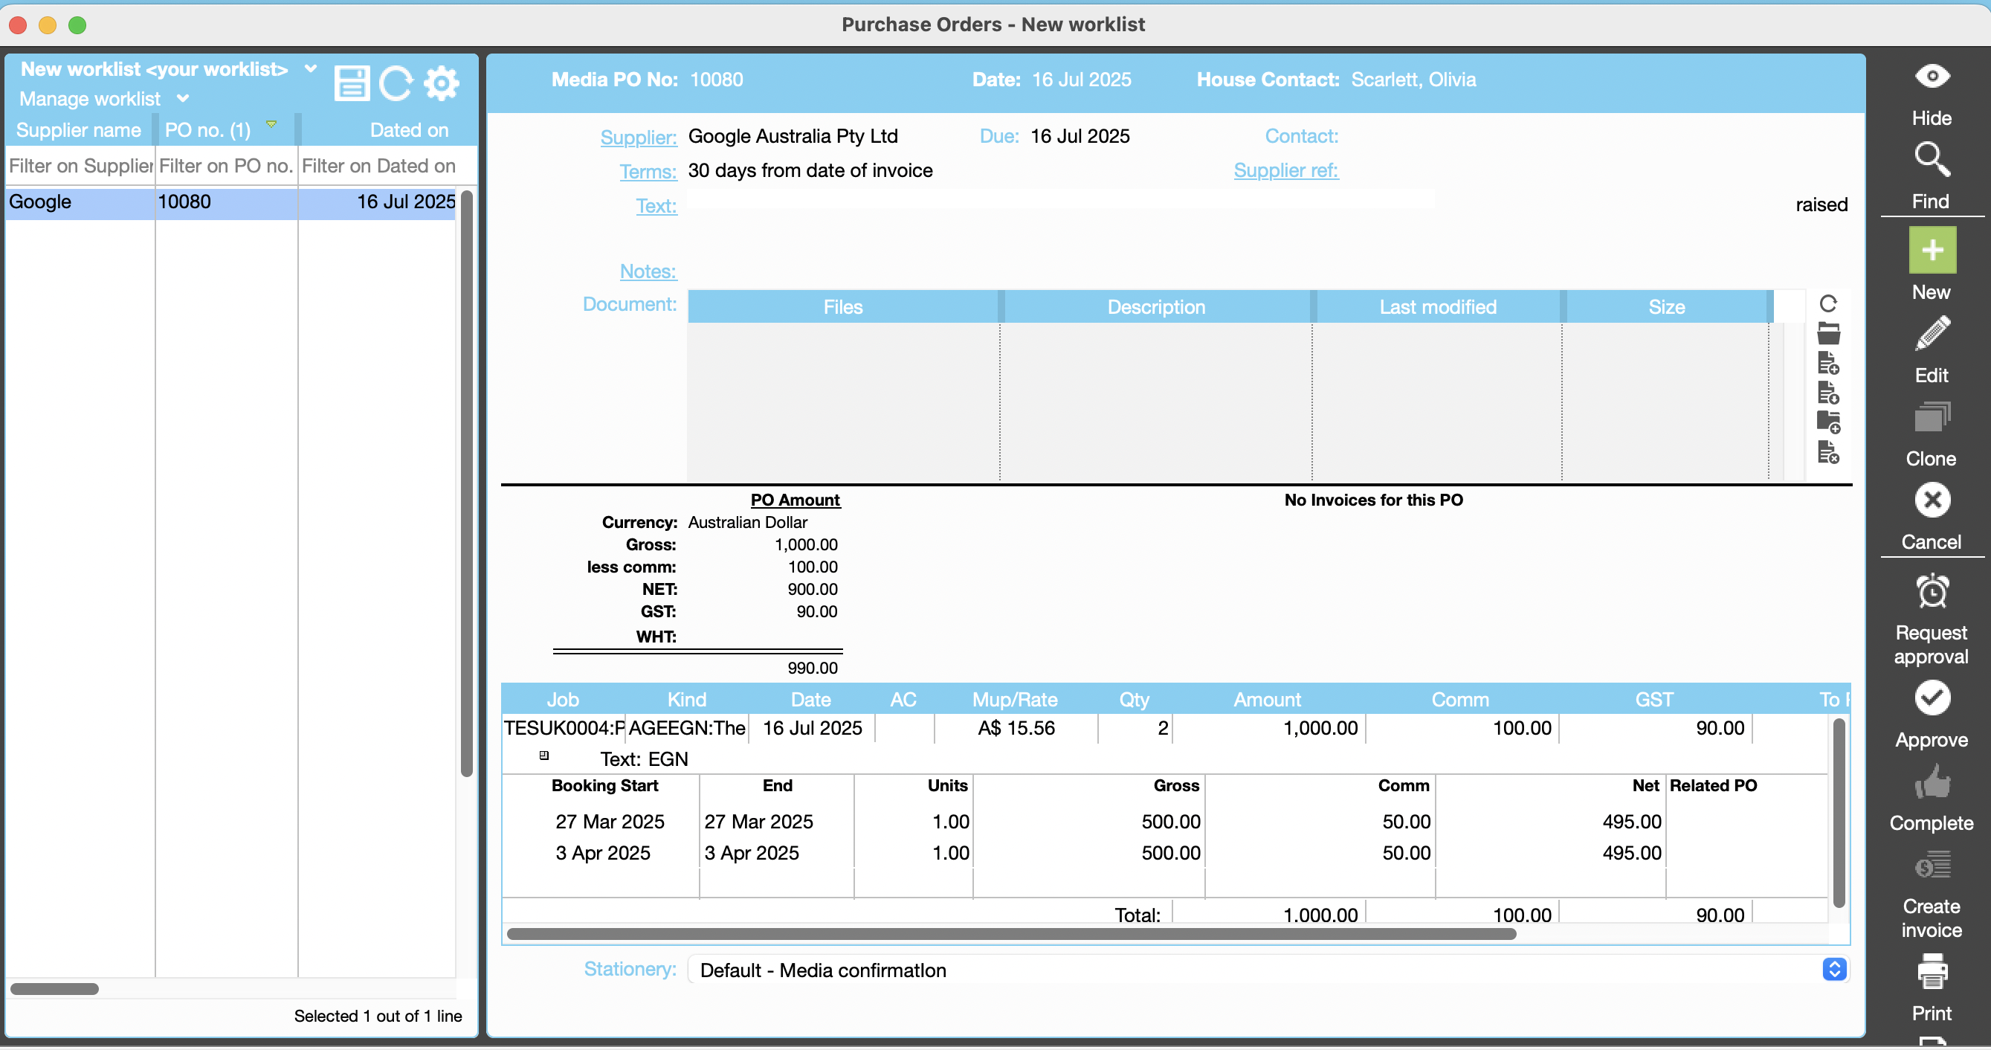1991x1050 pixels.
Task: Click the Request approval alarm clock icon
Action: click(x=1932, y=591)
